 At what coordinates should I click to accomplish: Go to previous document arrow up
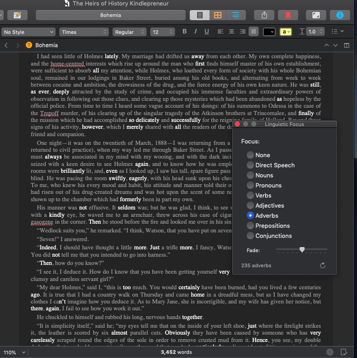point(327,45)
